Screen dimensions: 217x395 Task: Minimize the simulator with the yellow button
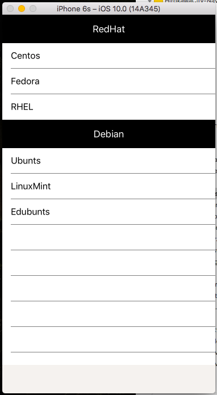(22, 9)
